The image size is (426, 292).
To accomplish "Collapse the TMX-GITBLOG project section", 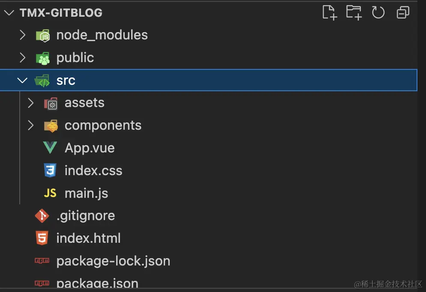I will tap(9, 12).
